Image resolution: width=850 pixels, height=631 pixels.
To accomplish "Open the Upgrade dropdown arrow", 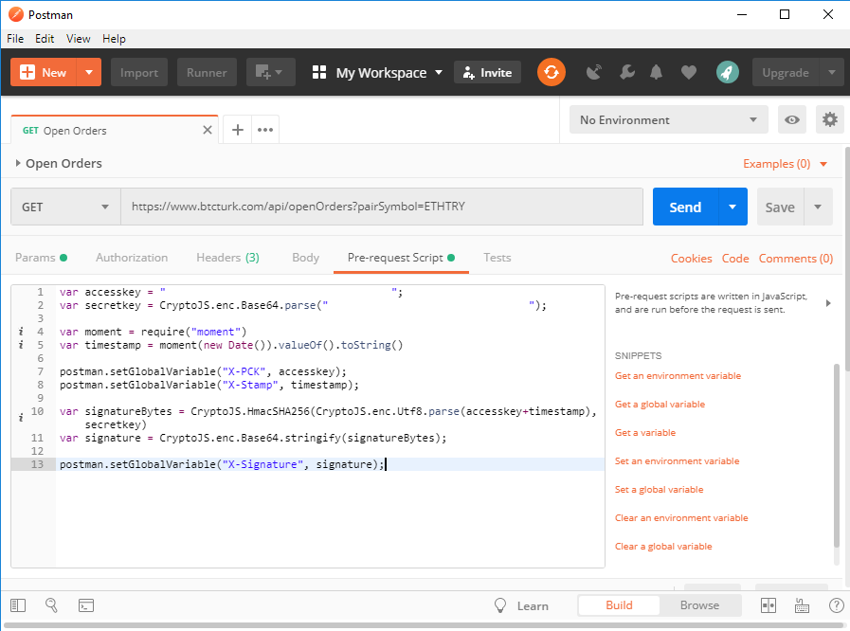I will [832, 72].
